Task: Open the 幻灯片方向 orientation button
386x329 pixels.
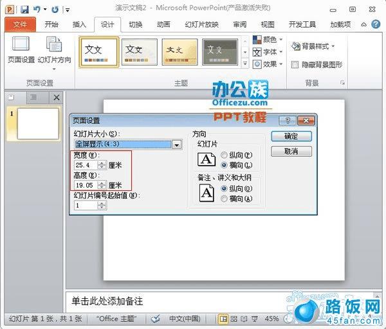Action: pos(54,53)
